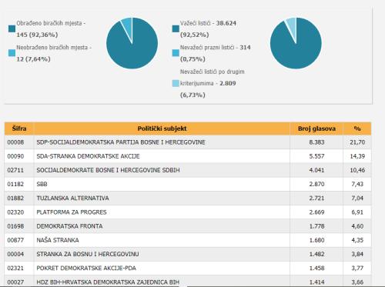Select HDZ BIH-HRVATSKA DEMOKRATSKA ZAJEDNICA BIH
This screenshot has height=287, width=385.
(108, 282)
